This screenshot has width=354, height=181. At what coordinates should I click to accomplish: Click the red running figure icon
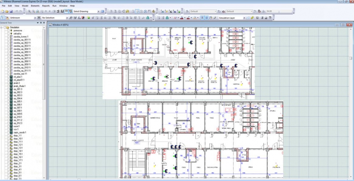pos(82,18)
